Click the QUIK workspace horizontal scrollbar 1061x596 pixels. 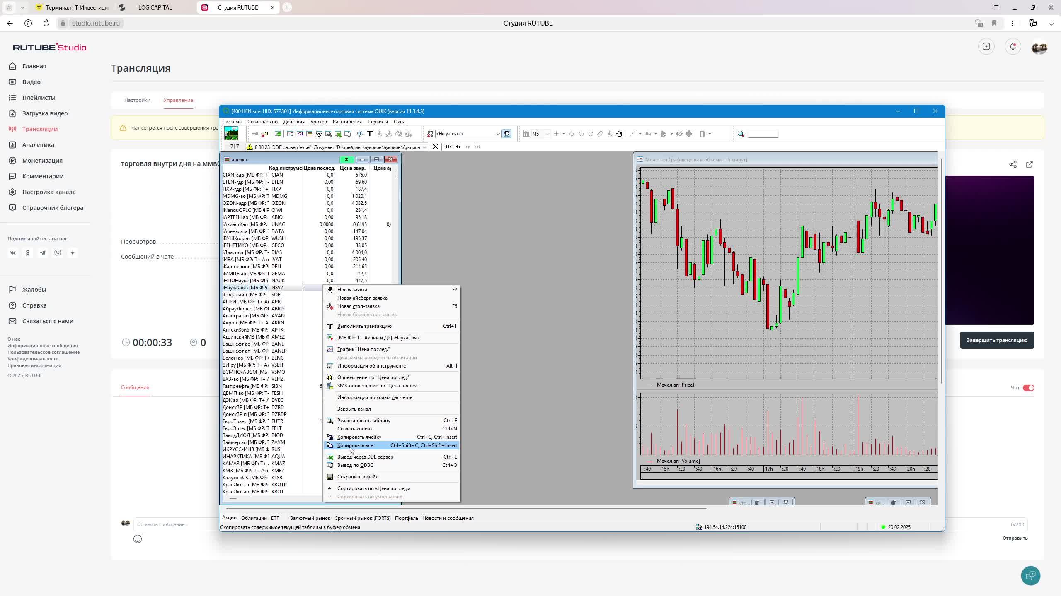pos(466,508)
